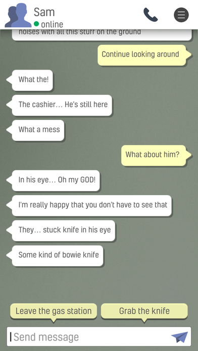The image size is (198, 351).
Task: Tap Sam's profile avatar
Action: click(18, 15)
